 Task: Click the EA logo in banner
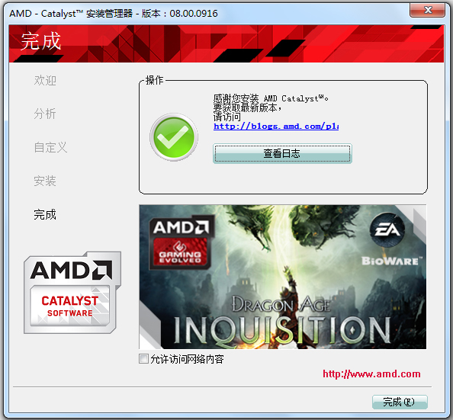point(387,230)
